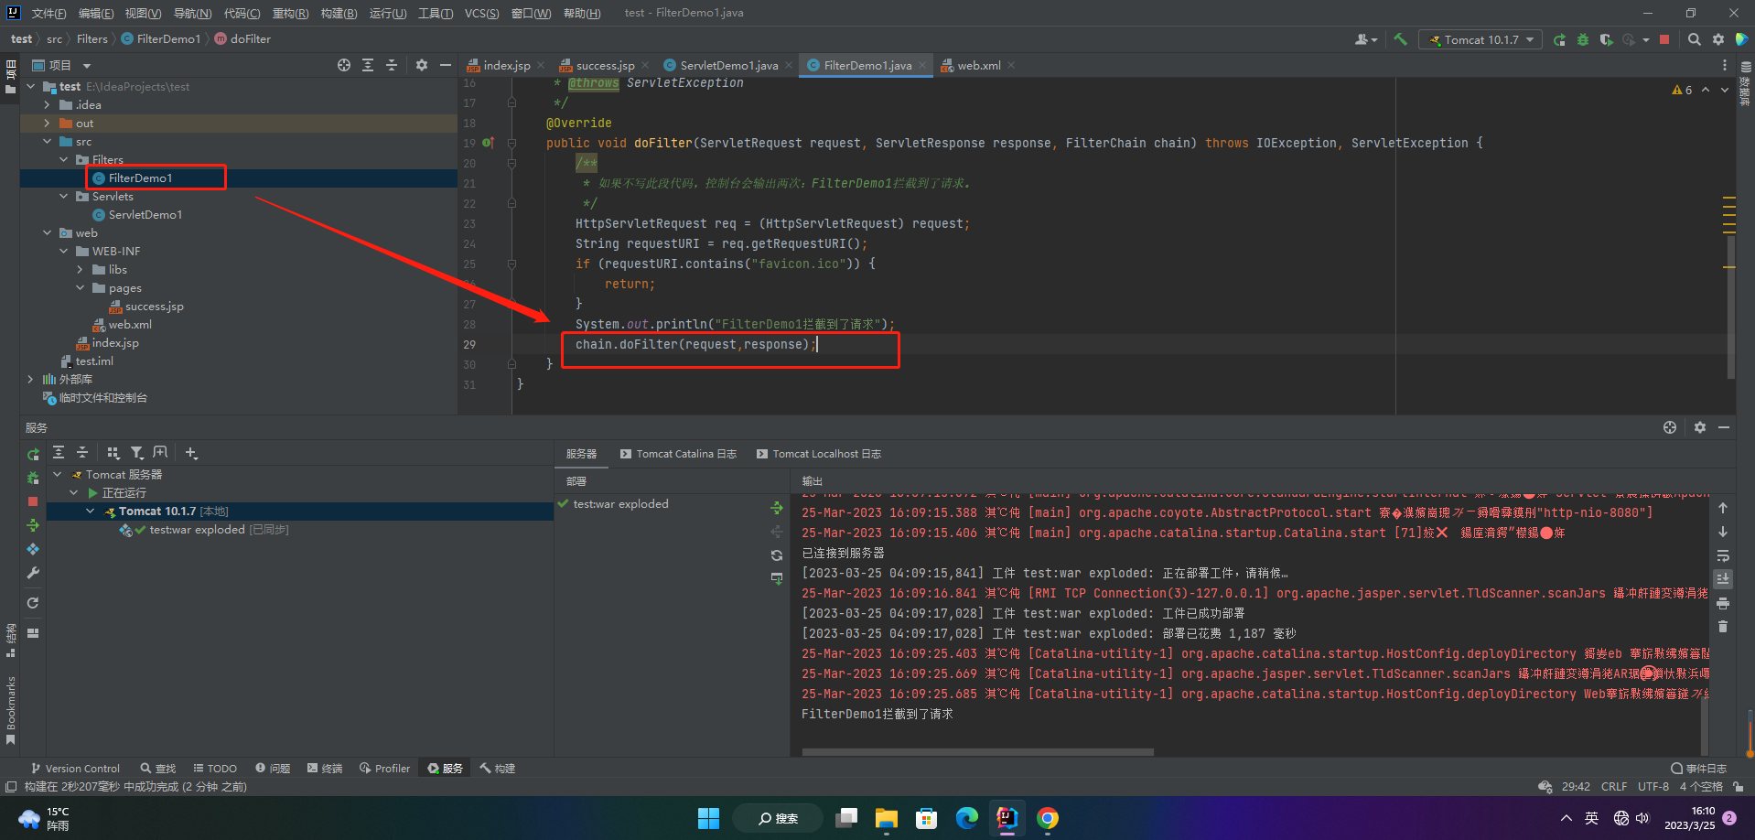
Task: Select test:war exploded in Services tree
Action: pos(197,529)
